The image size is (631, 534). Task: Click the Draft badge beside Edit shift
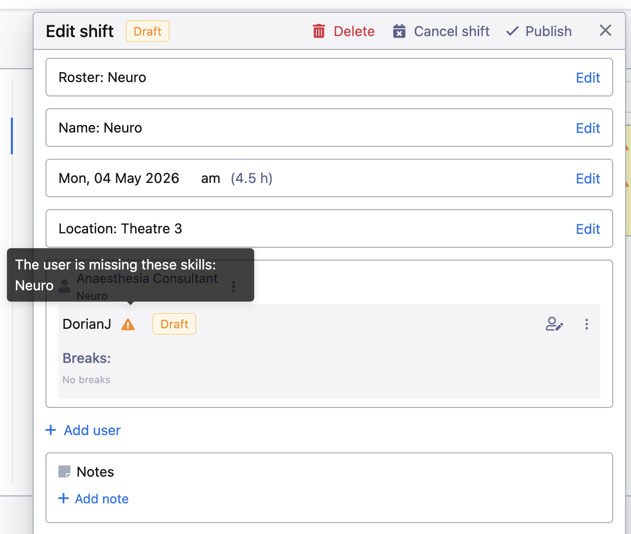tap(147, 31)
